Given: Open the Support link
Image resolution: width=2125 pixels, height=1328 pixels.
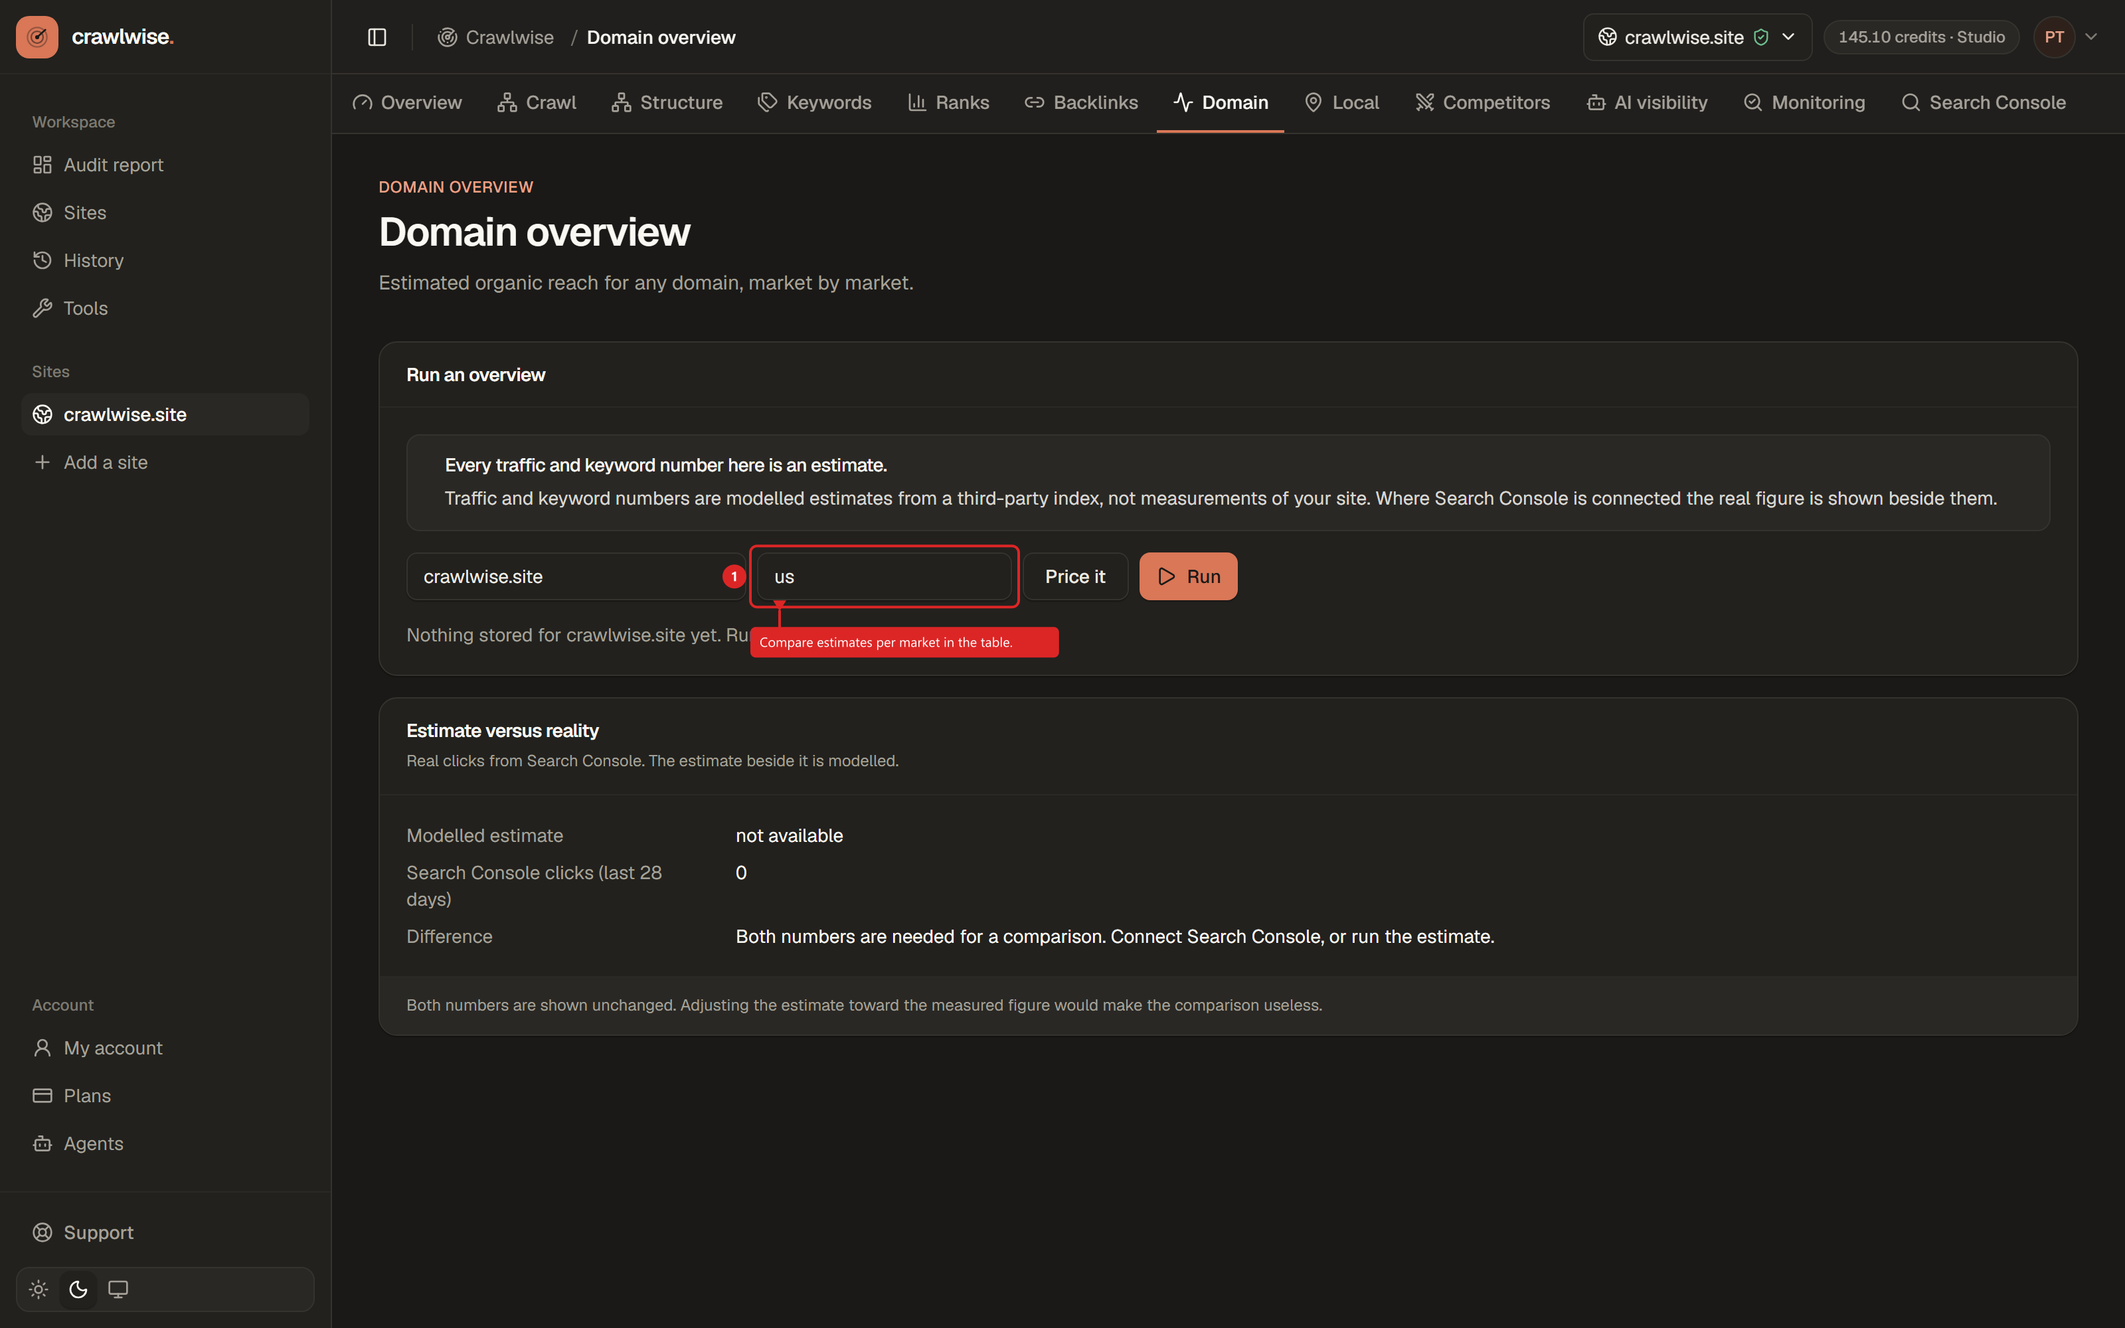Looking at the screenshot, I should click(165, 1232).
